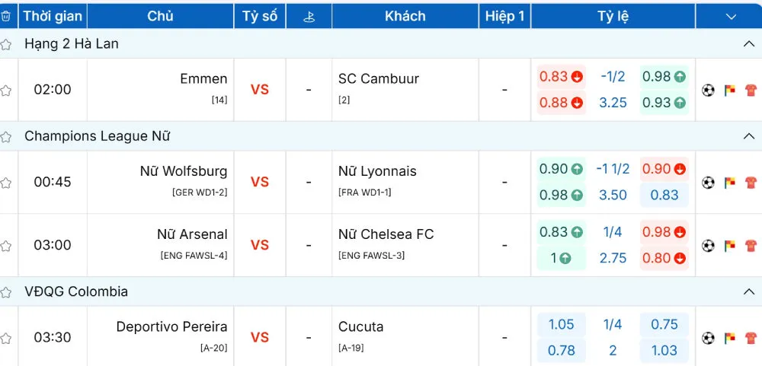Click the jersey icon for Emmen match

(x=751, y=90)
